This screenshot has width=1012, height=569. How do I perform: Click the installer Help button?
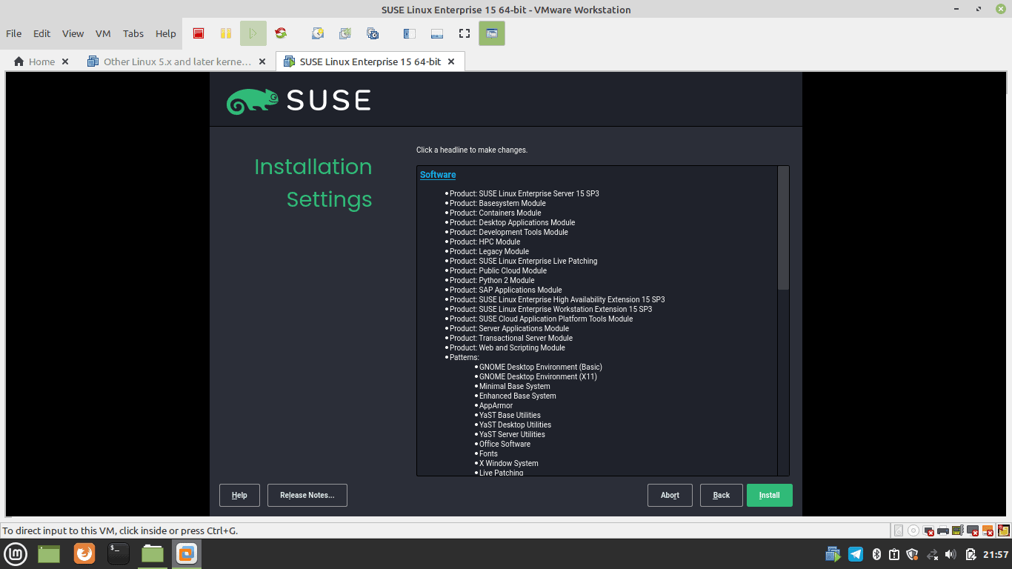coord(239,495)
